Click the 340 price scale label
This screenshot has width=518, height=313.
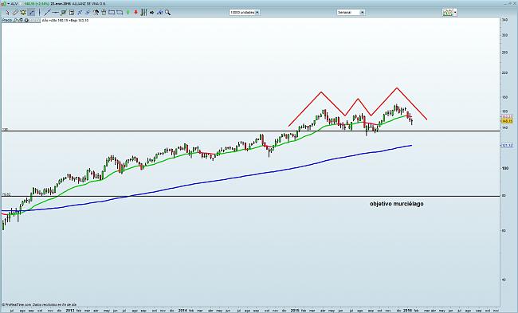(x=504, y=21)
